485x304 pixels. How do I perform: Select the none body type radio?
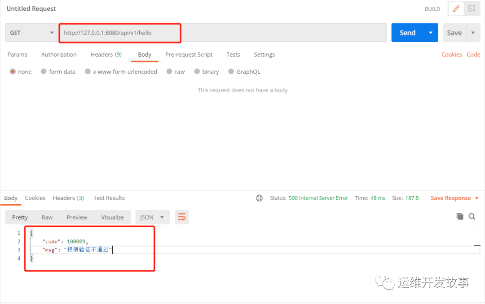pos(13,71)
